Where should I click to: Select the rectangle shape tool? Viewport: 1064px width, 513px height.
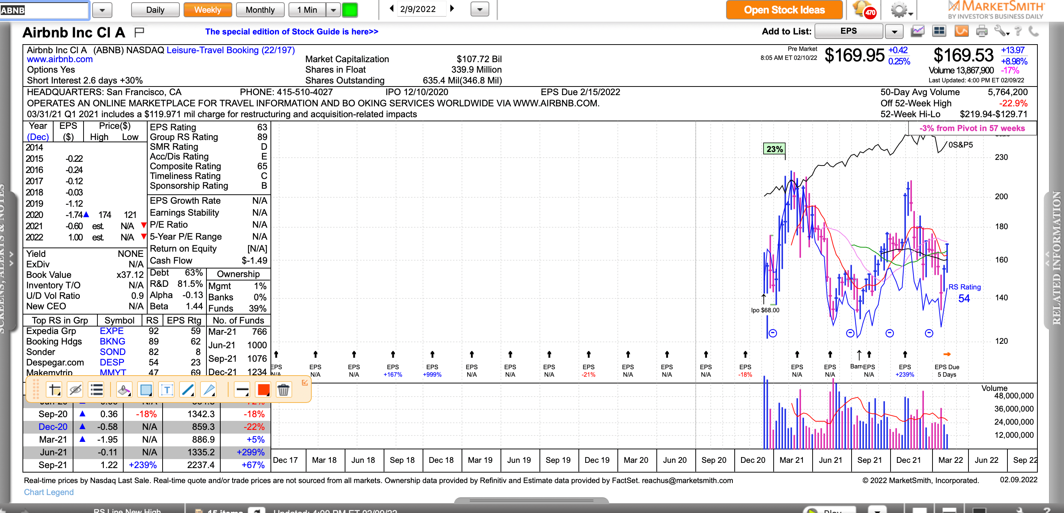pyautogui.click(x=146, y=389)
